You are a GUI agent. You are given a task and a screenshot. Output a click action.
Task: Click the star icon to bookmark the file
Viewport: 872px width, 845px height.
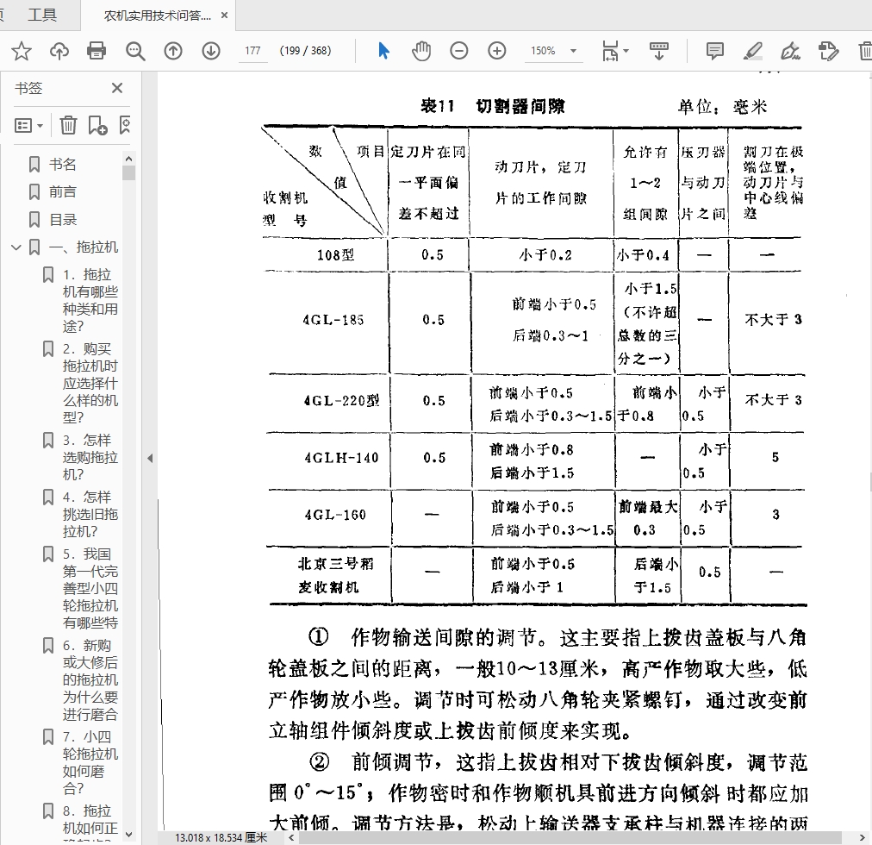point(22,51)
